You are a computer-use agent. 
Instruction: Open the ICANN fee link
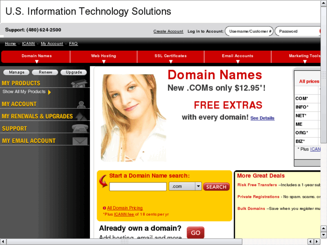(x=124, y=214)
